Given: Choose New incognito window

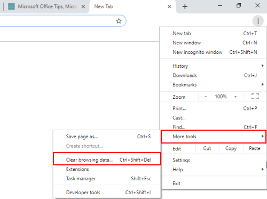Looking at the screenshot, I should point(213,52).
